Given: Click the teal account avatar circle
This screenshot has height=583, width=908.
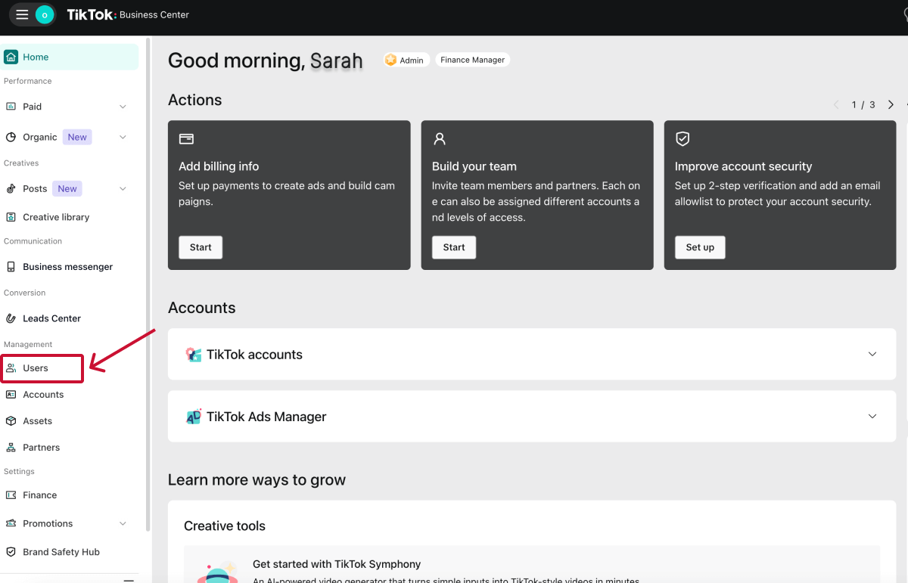Looking at the screenshot, I should click(x=45, y=14).
